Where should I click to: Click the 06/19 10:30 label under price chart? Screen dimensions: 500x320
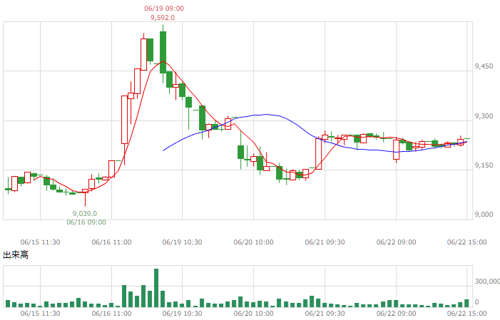tap(182, 242)
